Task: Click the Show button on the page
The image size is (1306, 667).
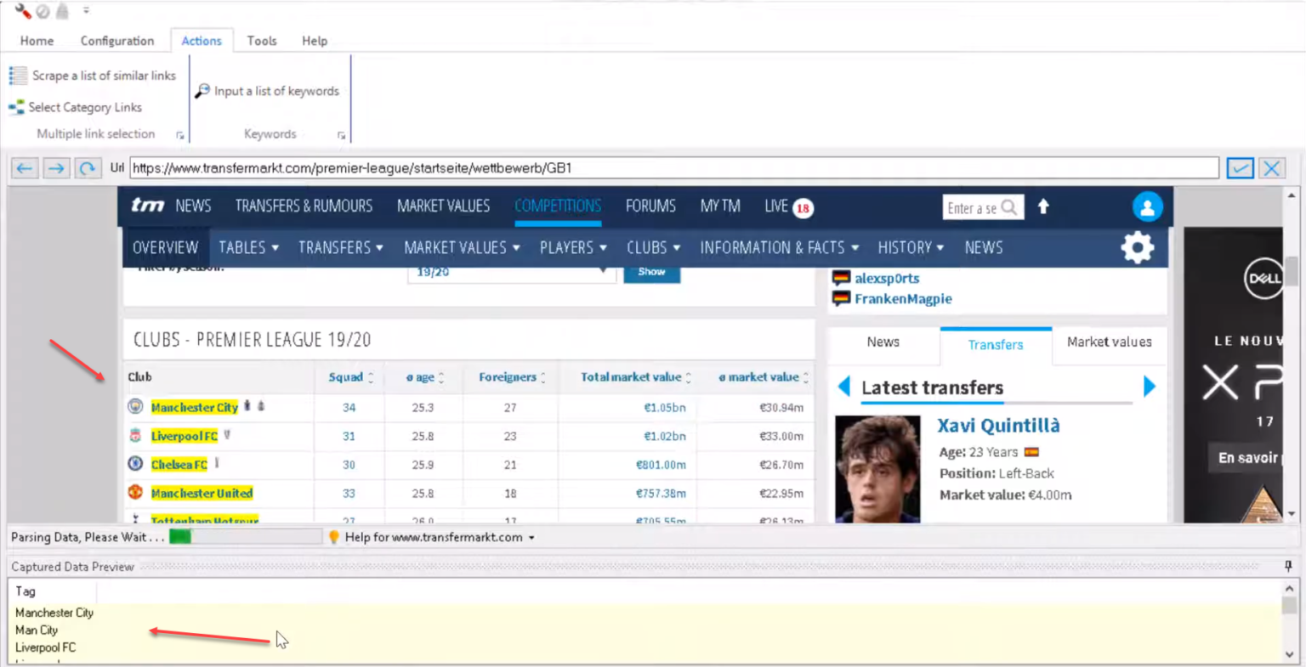Action: pyautogui.click(x=652, y=271)
